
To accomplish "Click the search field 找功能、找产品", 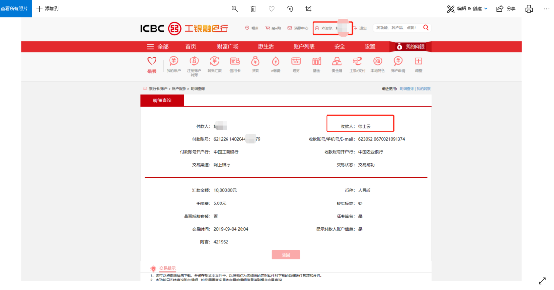I will [x=396, y=28].
